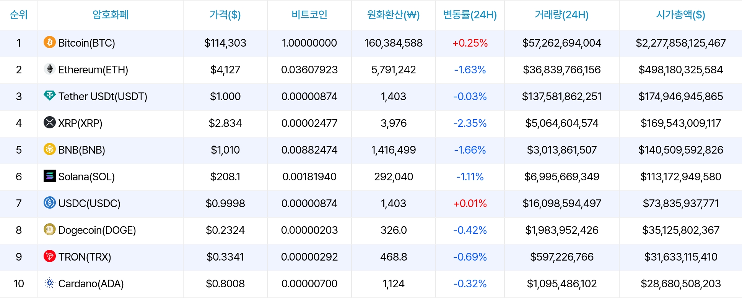Click the 원화환산(₩) column header

tap(393, 15)
